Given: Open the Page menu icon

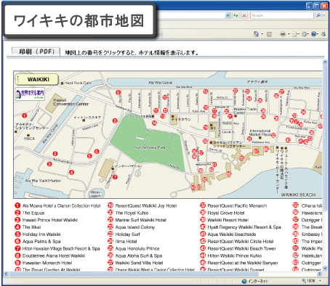Looking at the screenshot, I should pos(294,34).
